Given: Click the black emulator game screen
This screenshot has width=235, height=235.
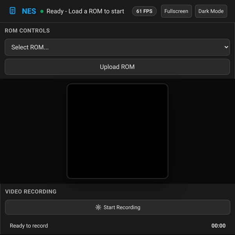Looking at the screenshot, I should 117,131.
